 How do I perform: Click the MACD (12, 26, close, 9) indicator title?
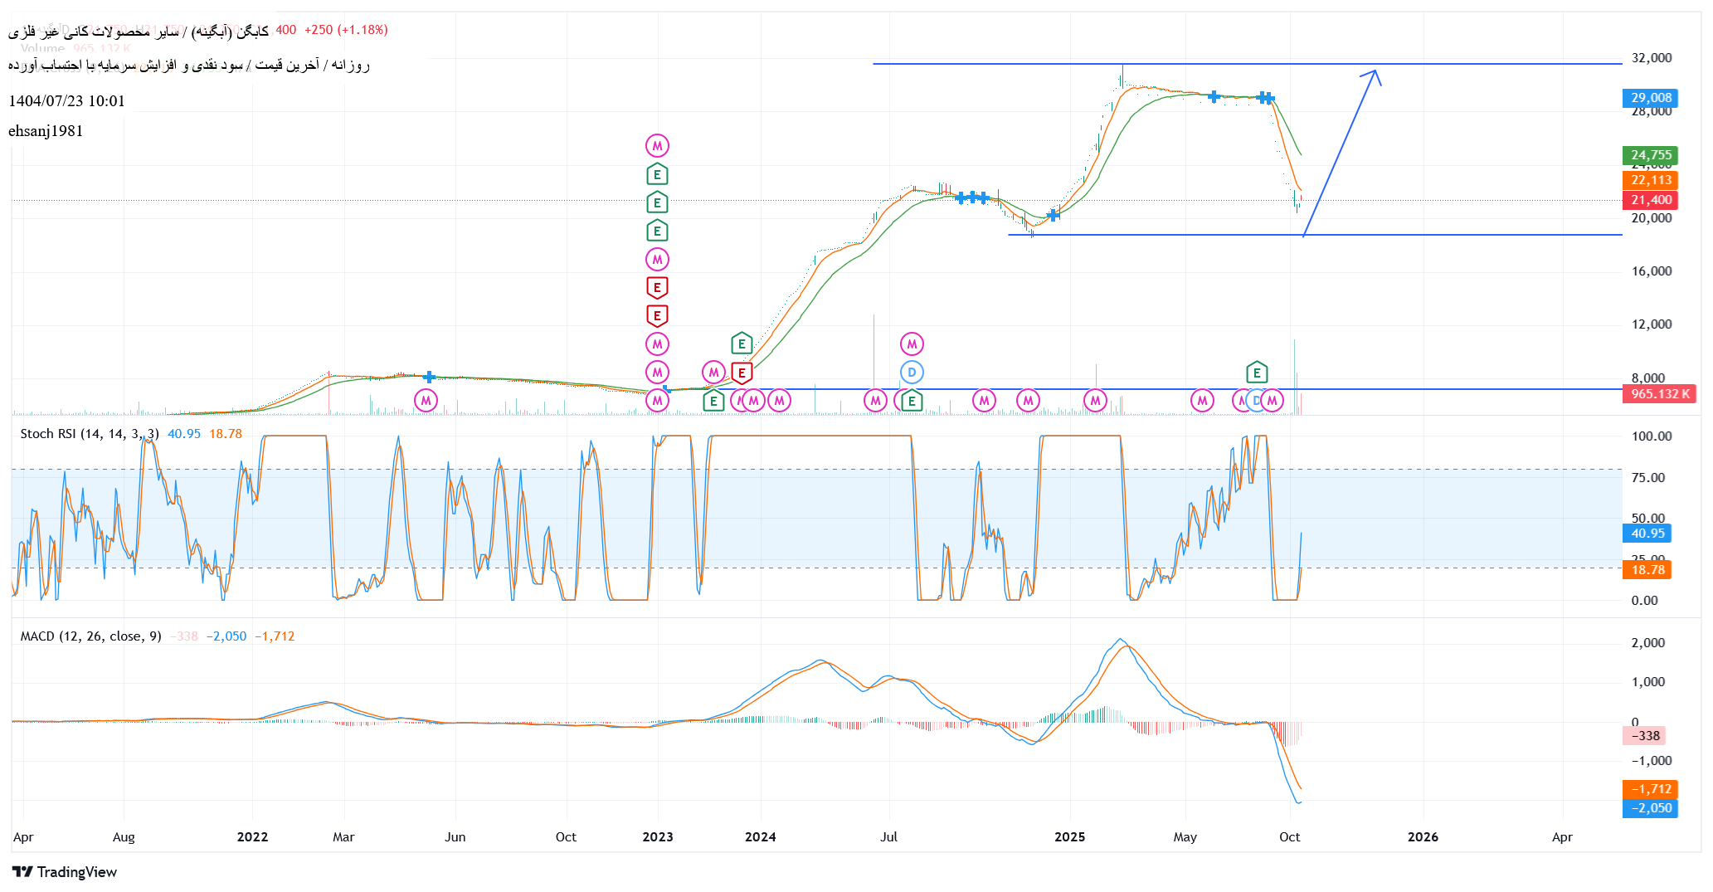coord(91,636)
